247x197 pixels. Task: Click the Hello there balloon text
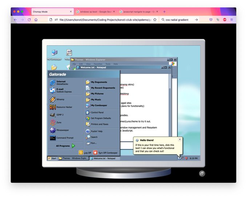(155, 148)
